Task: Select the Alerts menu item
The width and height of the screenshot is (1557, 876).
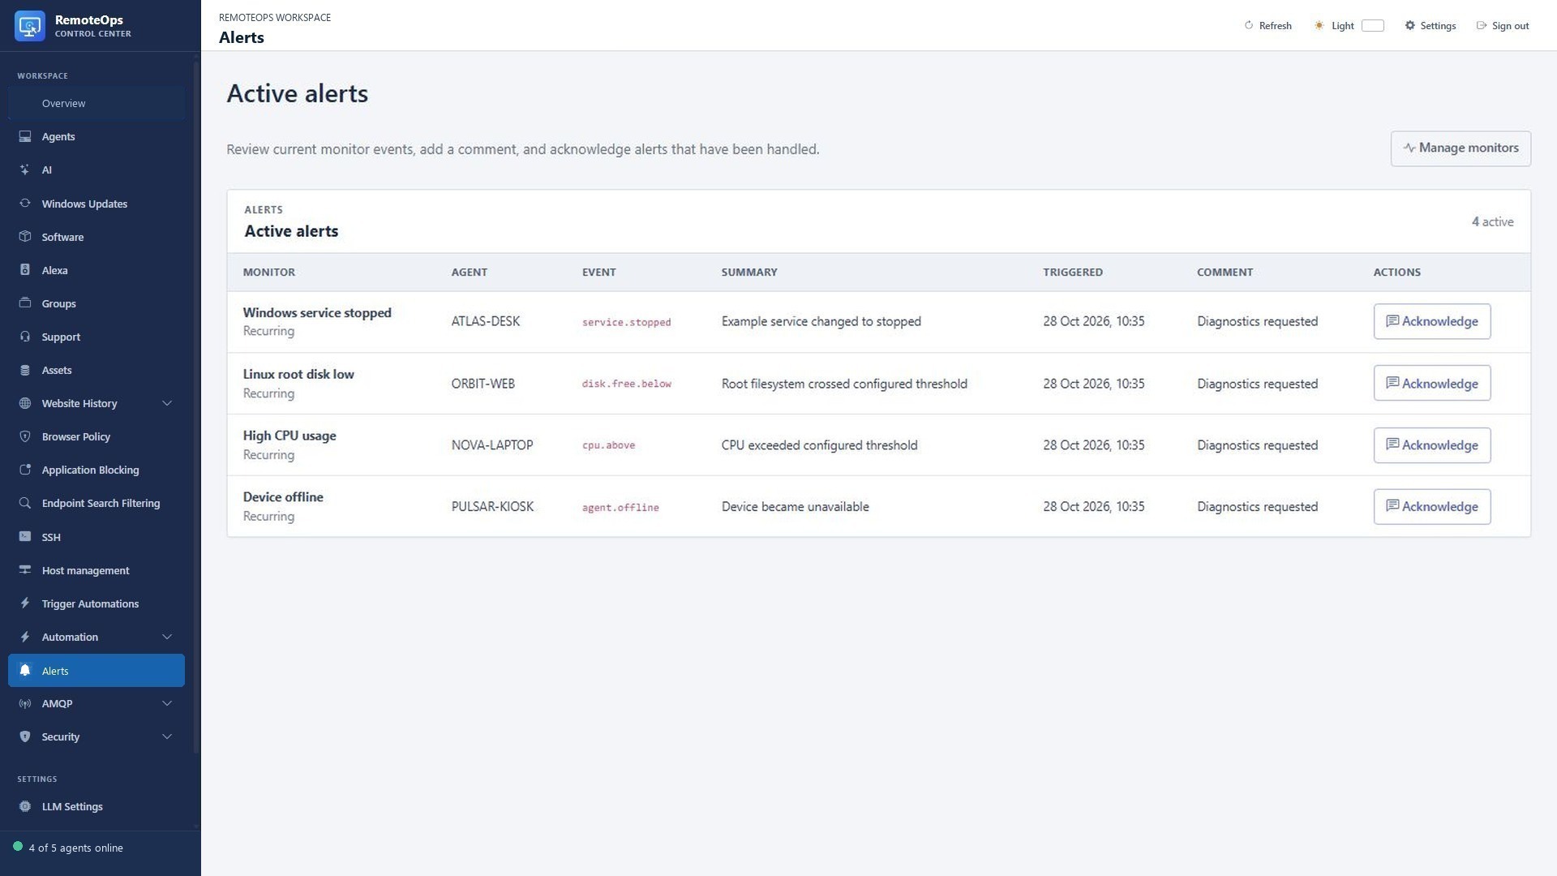Action: (97, 671)
